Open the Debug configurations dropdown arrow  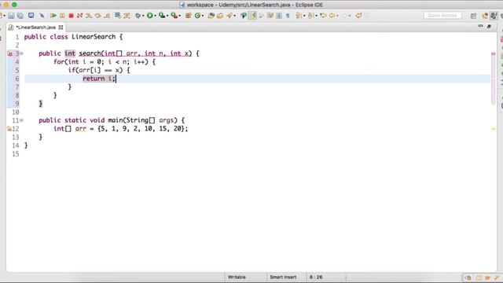143,16
